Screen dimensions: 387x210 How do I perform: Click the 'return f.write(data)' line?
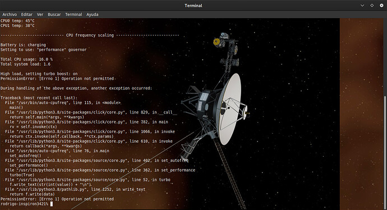[32, 194]
